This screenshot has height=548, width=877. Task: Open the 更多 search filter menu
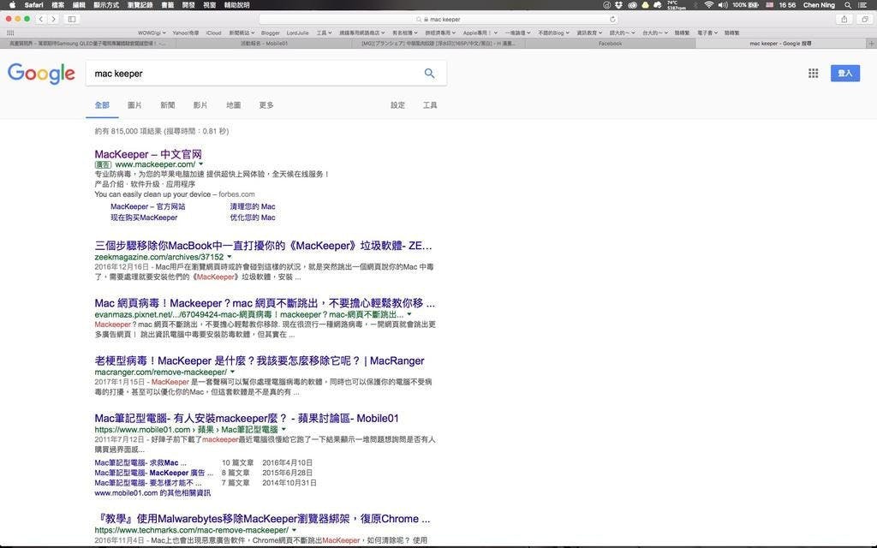266,105
